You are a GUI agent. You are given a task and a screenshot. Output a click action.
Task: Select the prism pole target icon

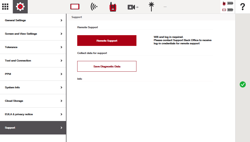coord(152,7)
